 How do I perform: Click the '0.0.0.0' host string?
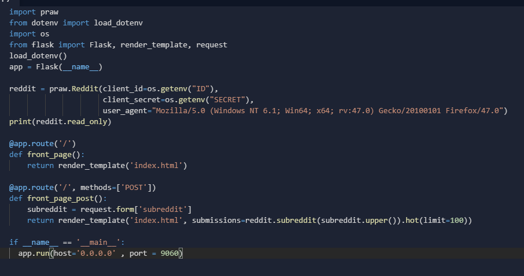pos(96,253)
